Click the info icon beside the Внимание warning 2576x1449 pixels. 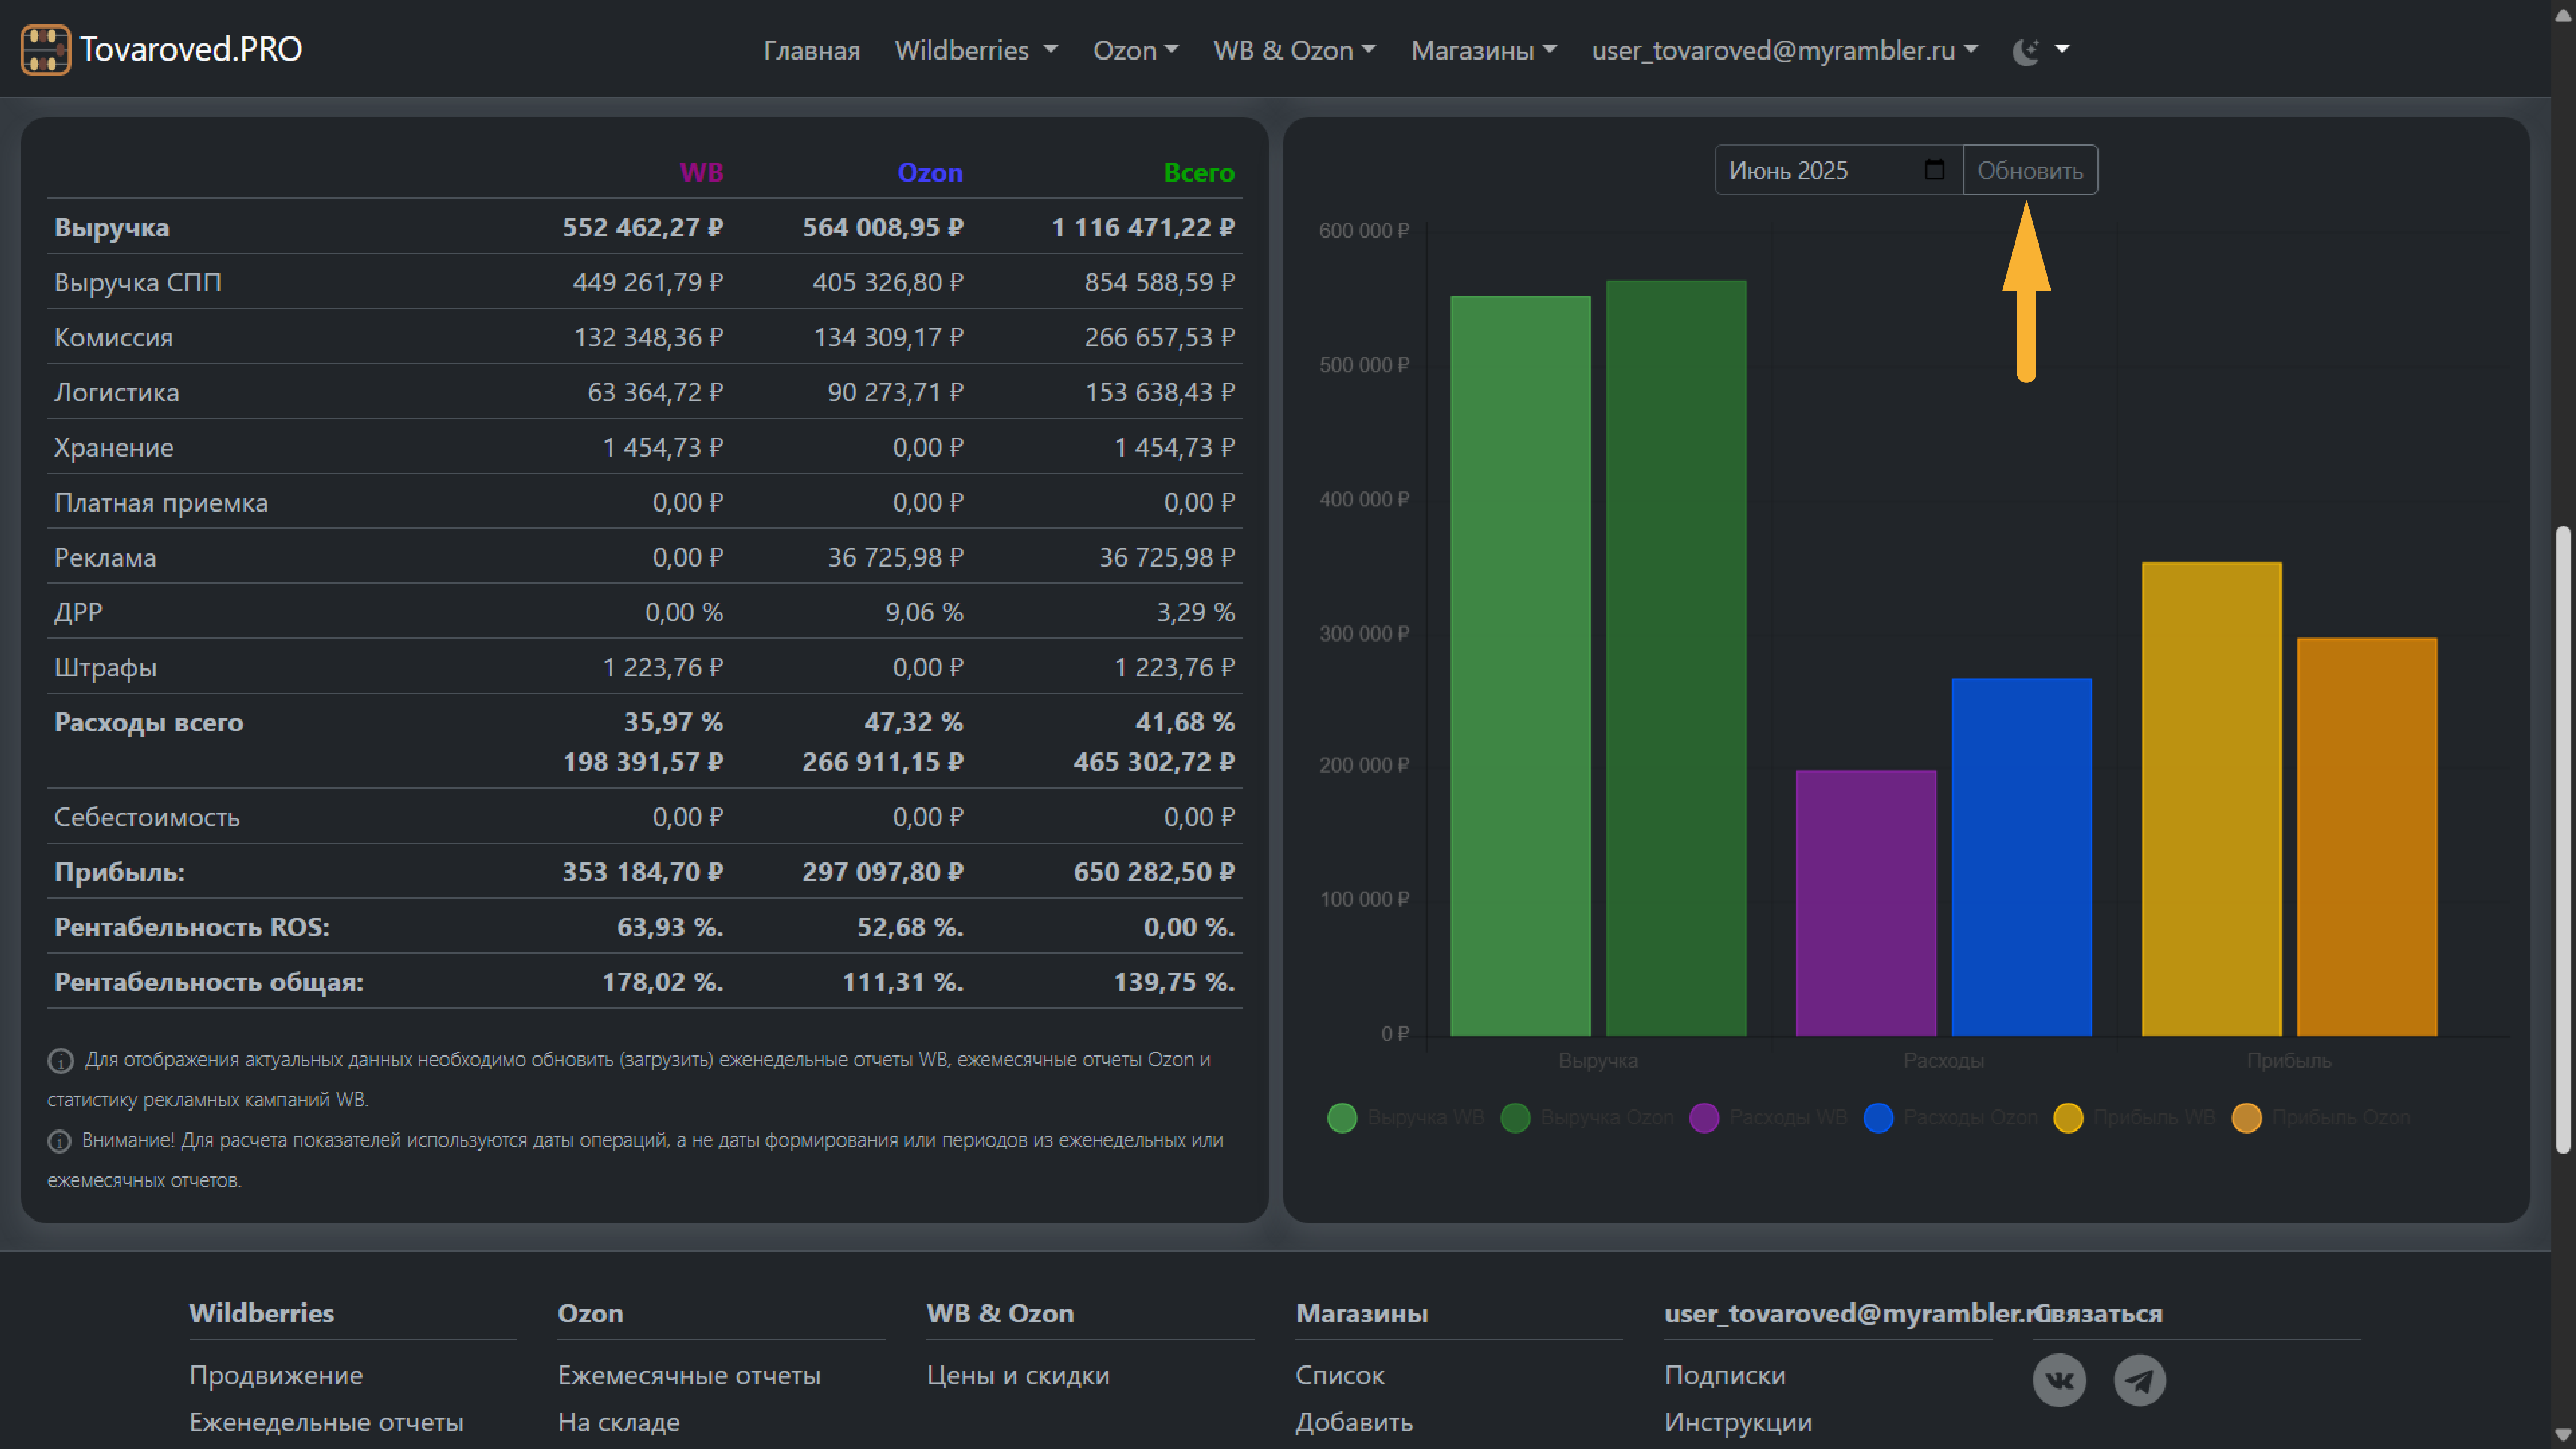pyautogui.click(x=60, y=1141)
